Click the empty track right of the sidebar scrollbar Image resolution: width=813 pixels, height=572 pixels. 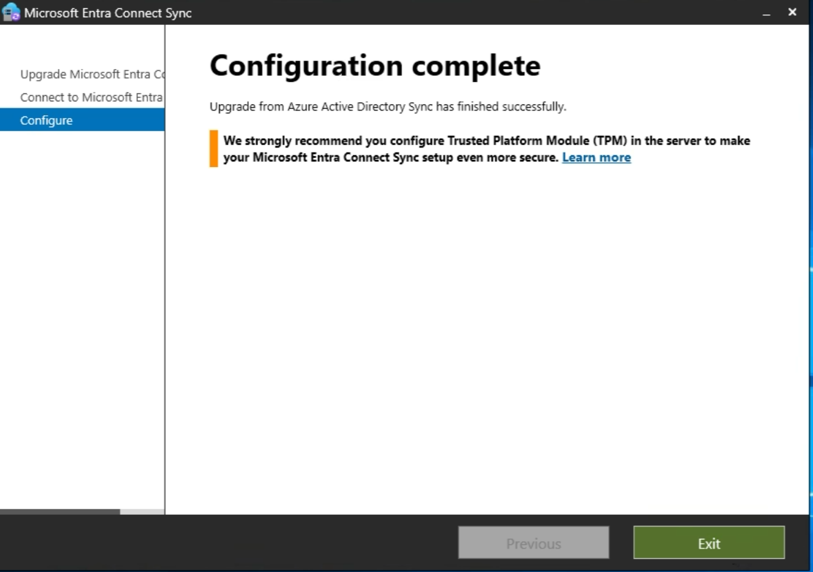coord(141,512)
